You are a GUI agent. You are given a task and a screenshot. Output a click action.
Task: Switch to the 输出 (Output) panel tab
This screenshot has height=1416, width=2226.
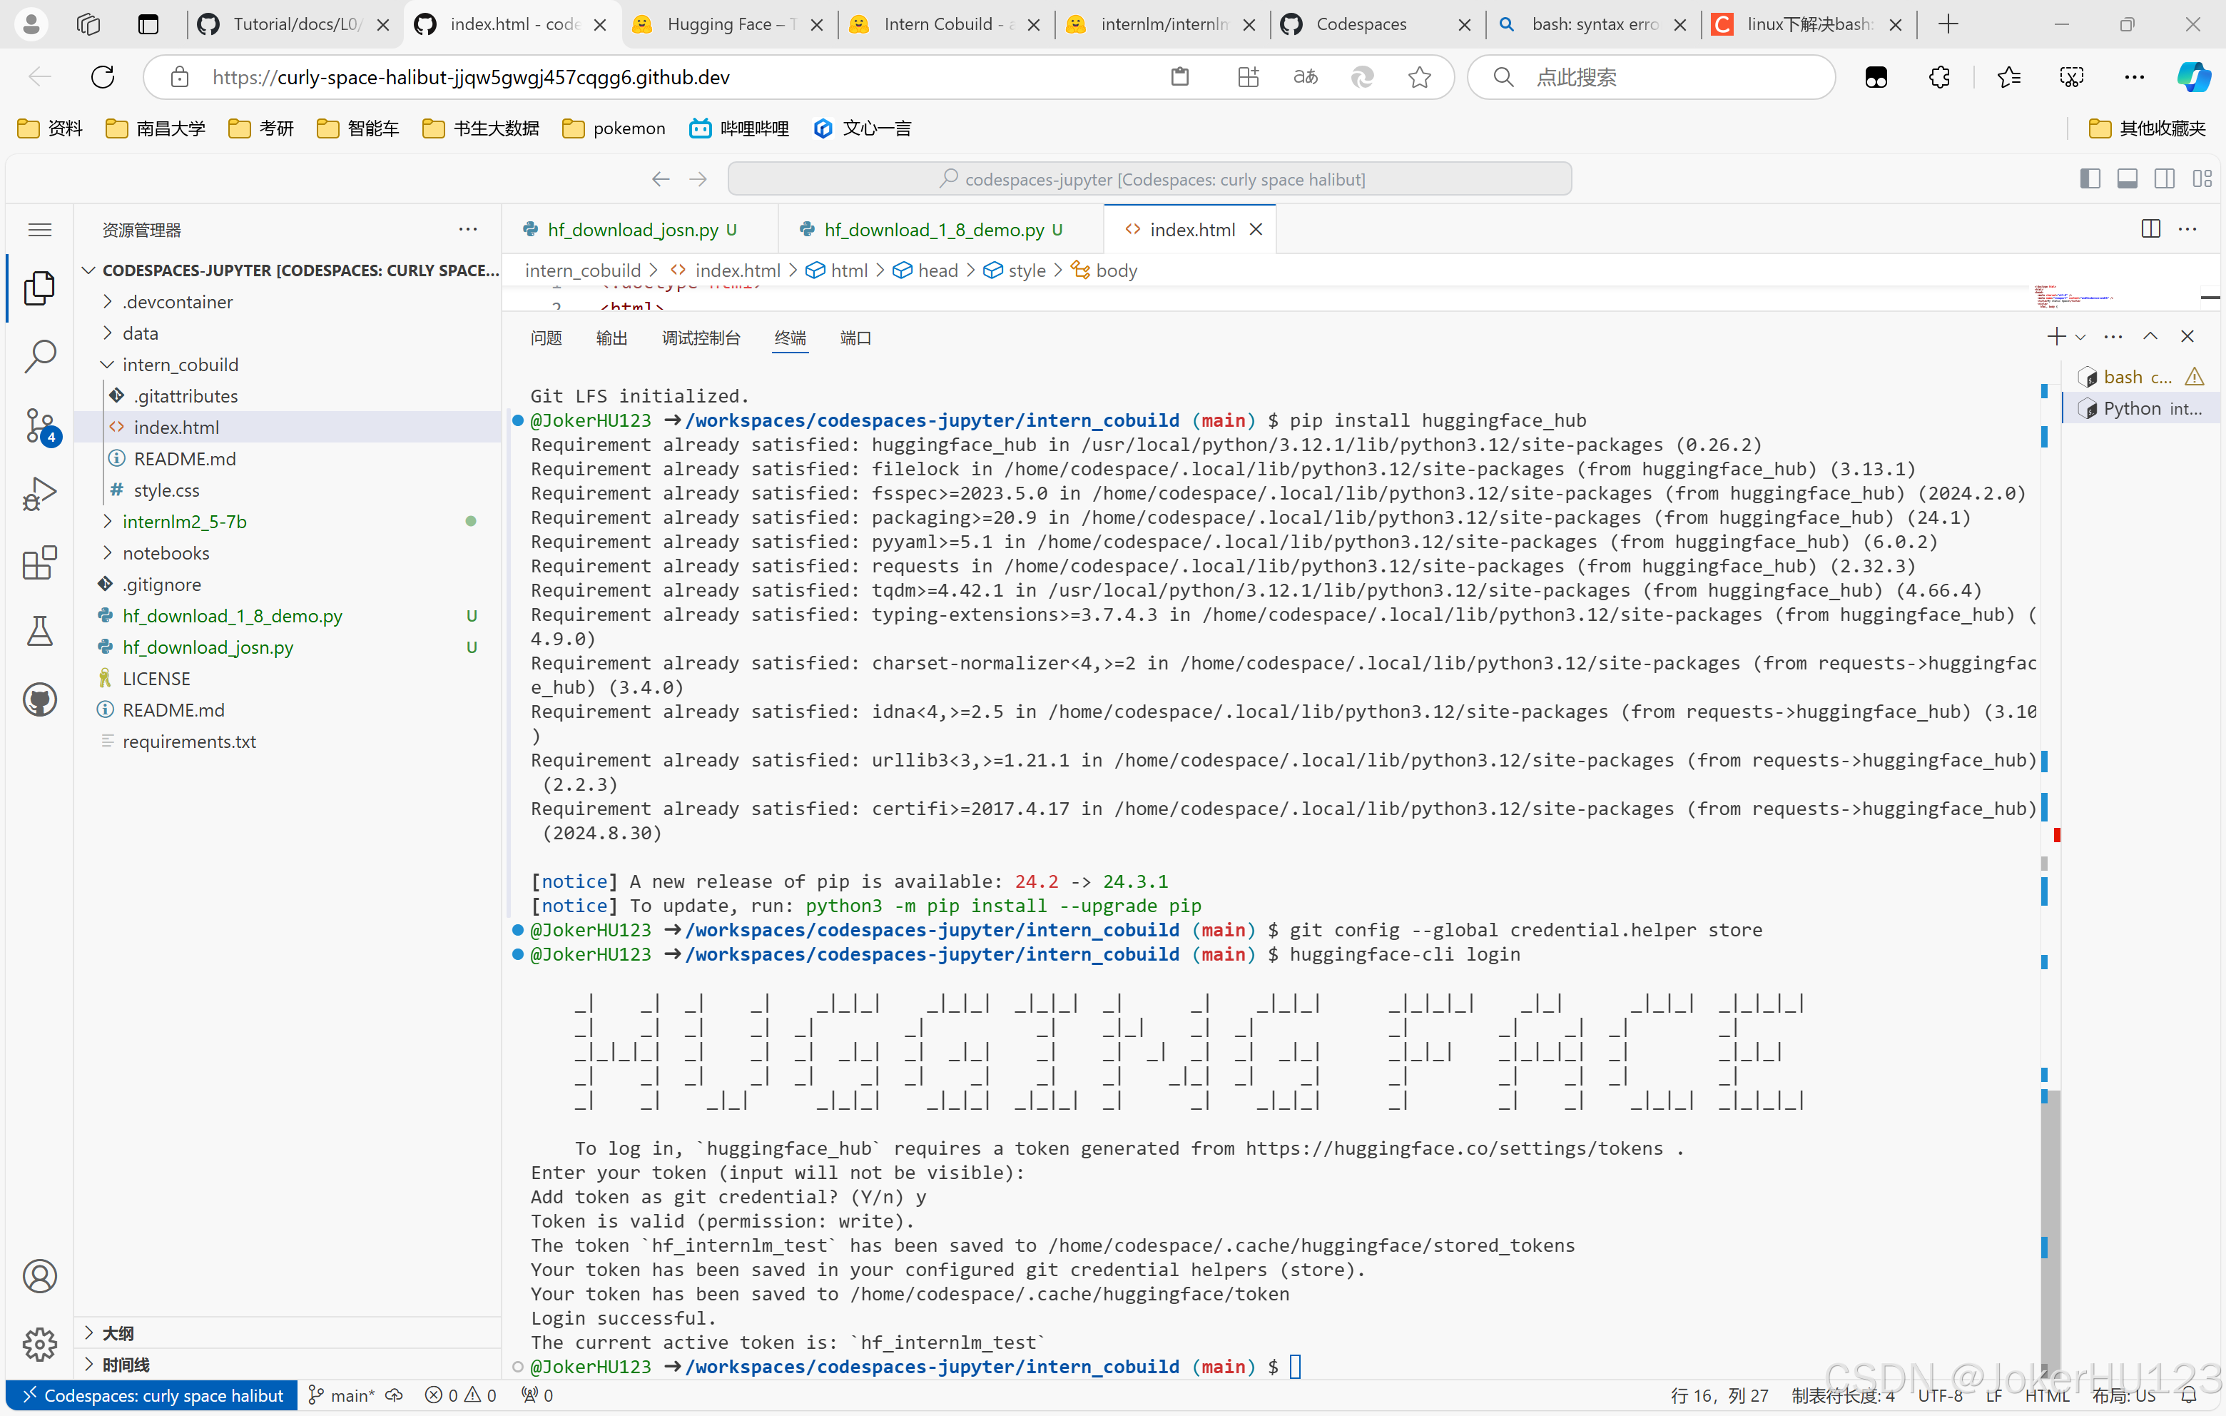point(611,338)
